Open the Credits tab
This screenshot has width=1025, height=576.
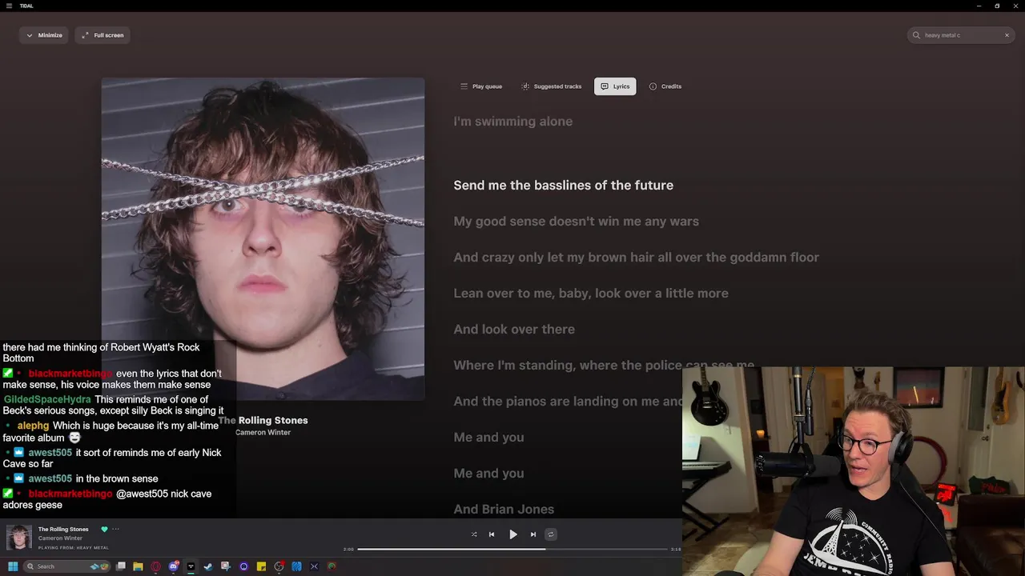tap(665, 86)
